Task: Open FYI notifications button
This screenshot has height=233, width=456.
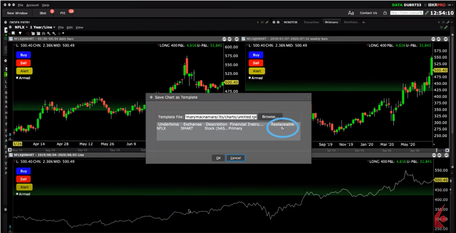Action: pyautogui.click(x=63, y=13)
